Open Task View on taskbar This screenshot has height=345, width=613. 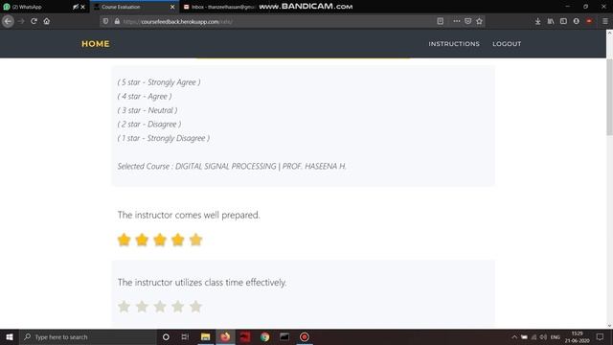(185, 336)
